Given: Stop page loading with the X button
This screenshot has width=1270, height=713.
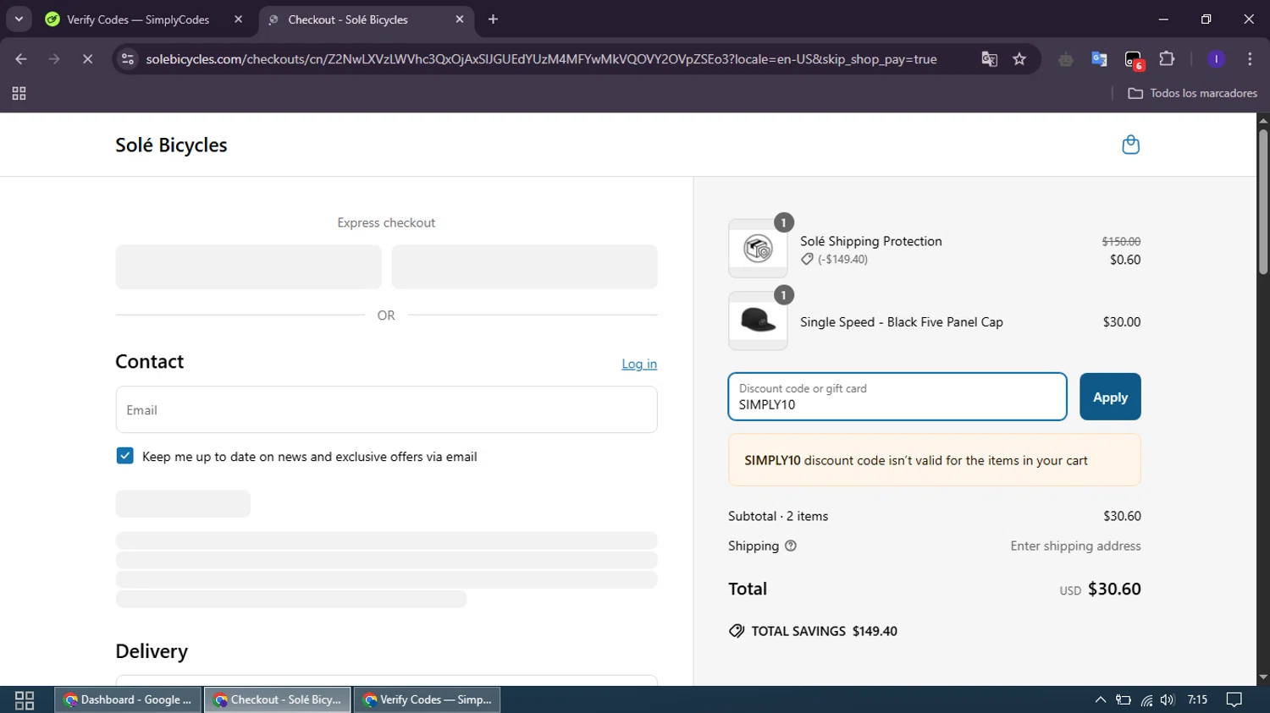Looking at the screenshot, I should tap(87, 59).
